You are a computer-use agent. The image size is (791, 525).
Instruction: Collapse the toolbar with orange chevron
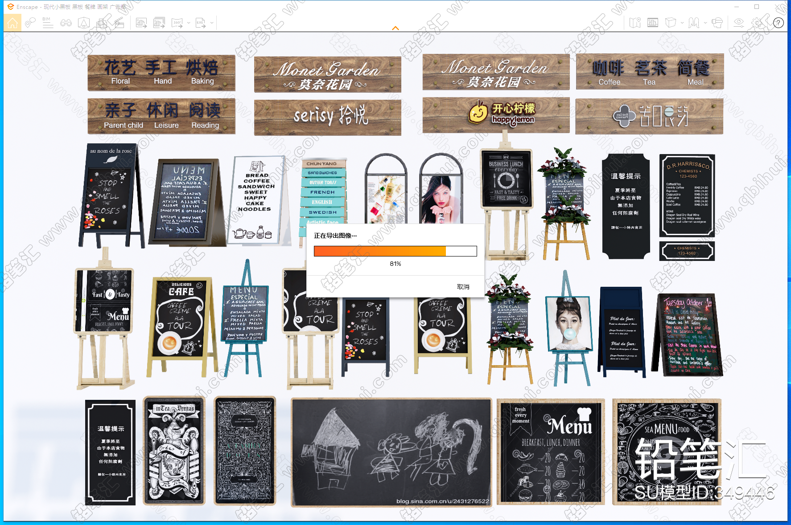(x=395, y=28)
